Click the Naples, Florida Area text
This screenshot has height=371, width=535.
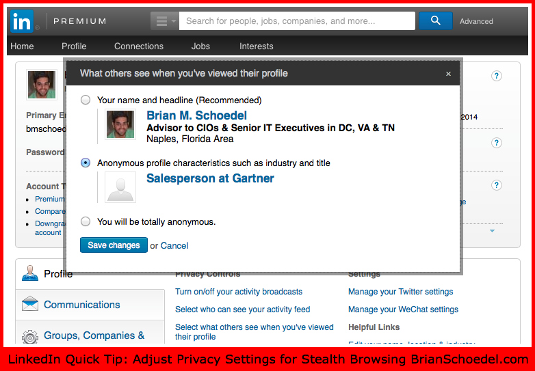(x=190, y=139)
